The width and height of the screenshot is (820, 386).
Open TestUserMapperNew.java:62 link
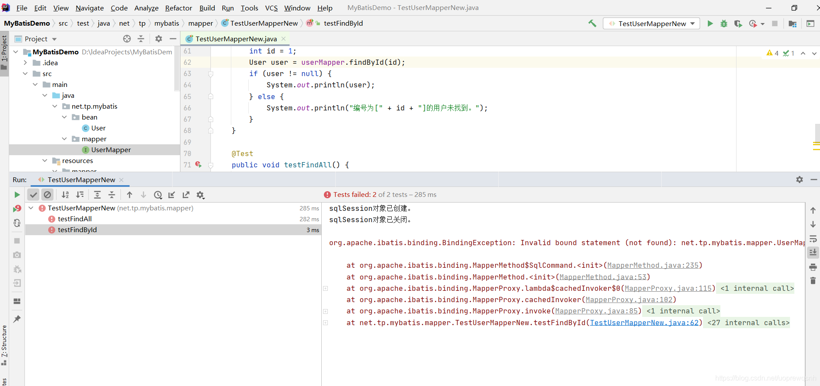[x=644, y=323]
